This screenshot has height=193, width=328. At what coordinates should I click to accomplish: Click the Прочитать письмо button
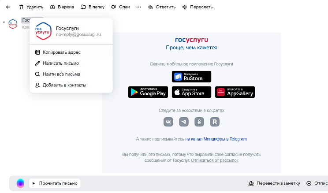pyautogui.click(x=55, y=183)
